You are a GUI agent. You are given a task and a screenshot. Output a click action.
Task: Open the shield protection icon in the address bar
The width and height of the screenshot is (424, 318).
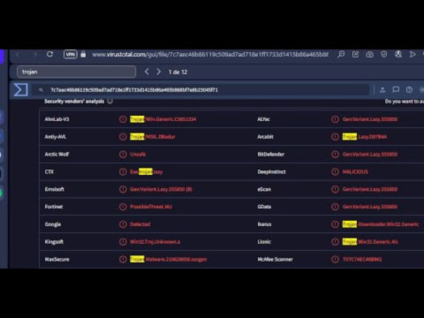384,54
